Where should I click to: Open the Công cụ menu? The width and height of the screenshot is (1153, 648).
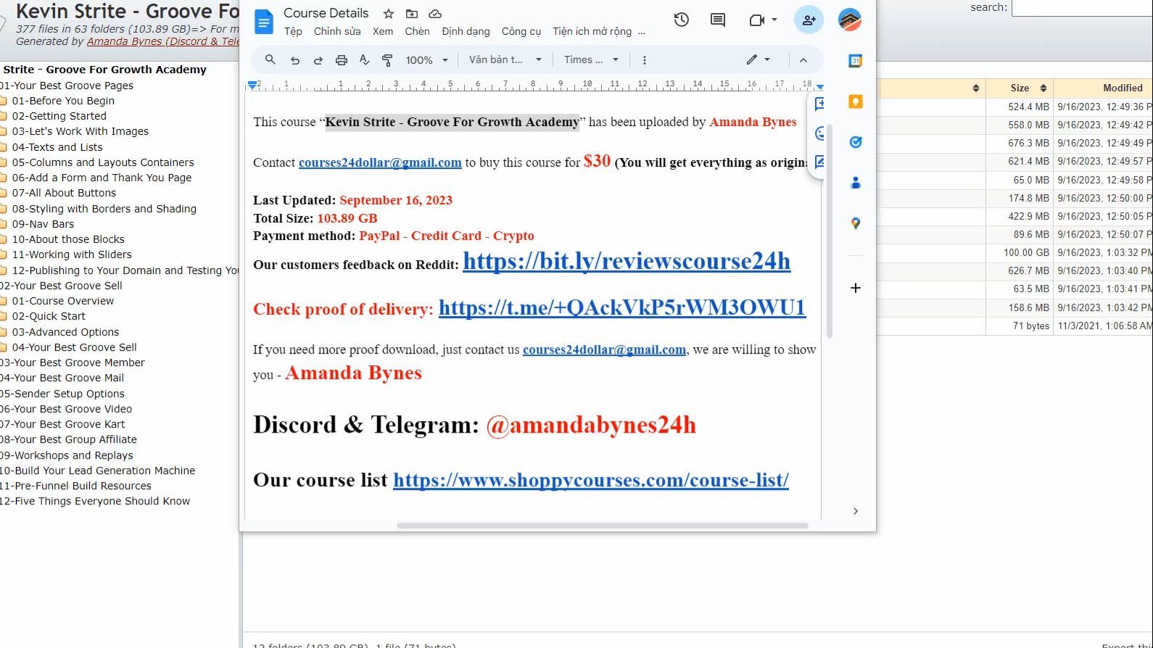pyautogui.click(x=521, y=31)
